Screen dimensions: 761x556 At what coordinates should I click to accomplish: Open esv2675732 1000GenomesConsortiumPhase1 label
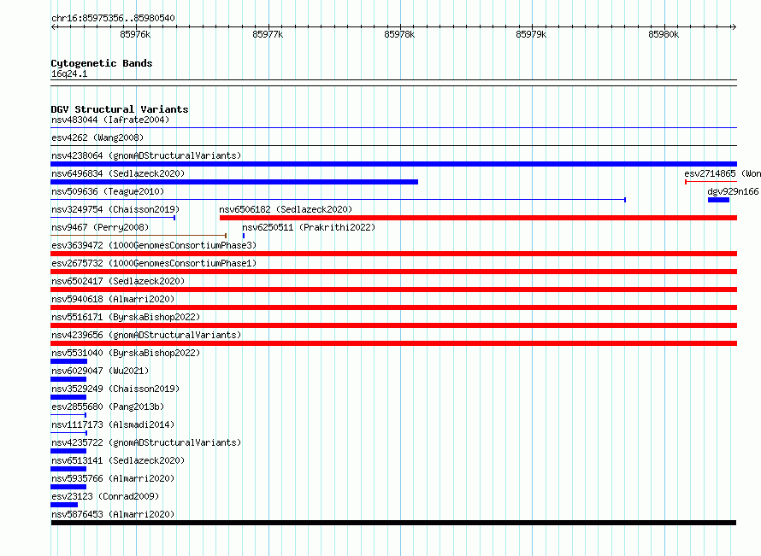(154, 263)
